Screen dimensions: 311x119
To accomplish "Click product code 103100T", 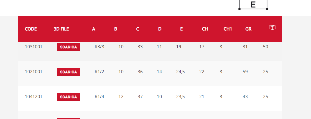I will (x=34, y=47).
